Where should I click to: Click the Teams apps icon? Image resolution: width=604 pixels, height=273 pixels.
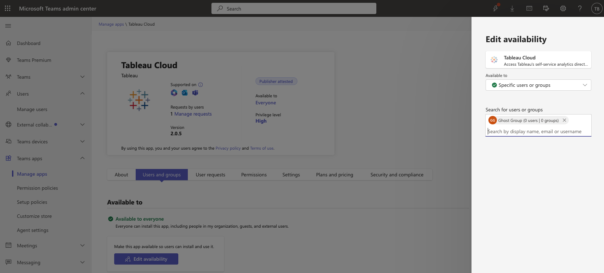point(8,158)
